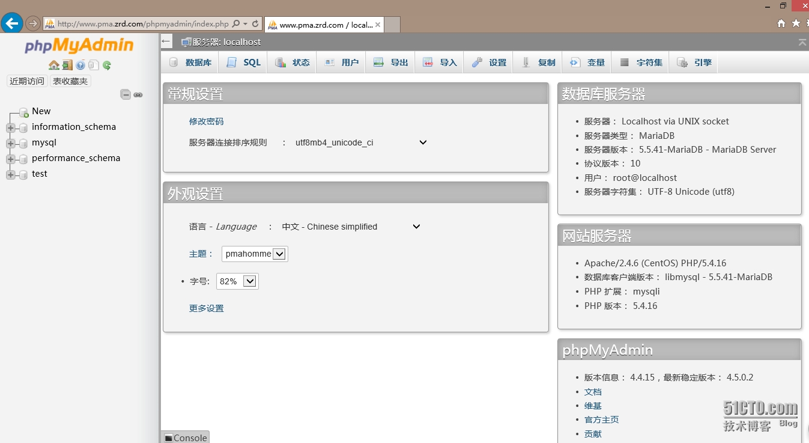Hide the navigation panel with left arrow

pyautogui.click(x=166, y=41)
